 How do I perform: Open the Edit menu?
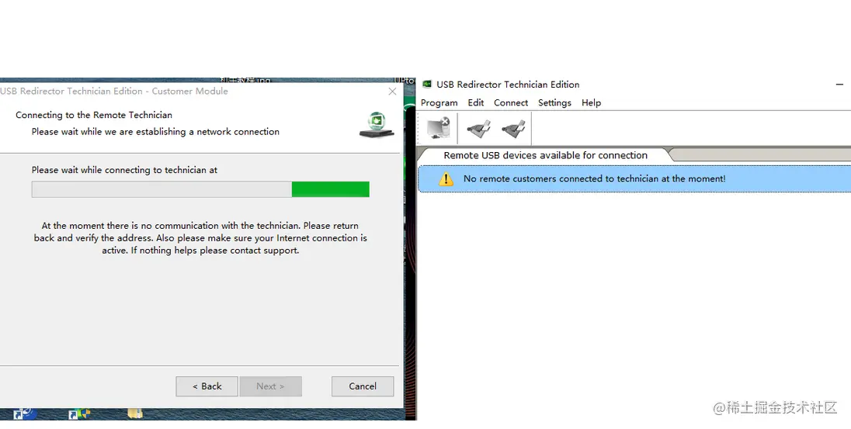475,102
